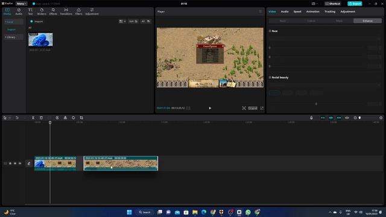
Task: Click the Crop icon in timeline toolbar
Action: click(81, 118)
